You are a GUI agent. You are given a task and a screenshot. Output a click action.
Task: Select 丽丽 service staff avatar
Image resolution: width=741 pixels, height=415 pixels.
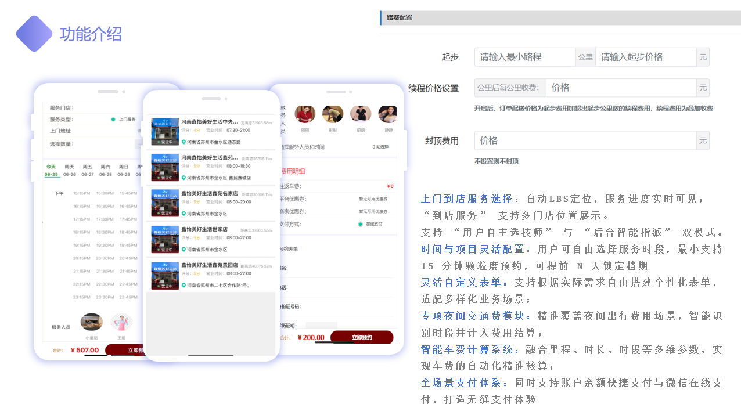[305, 114]
